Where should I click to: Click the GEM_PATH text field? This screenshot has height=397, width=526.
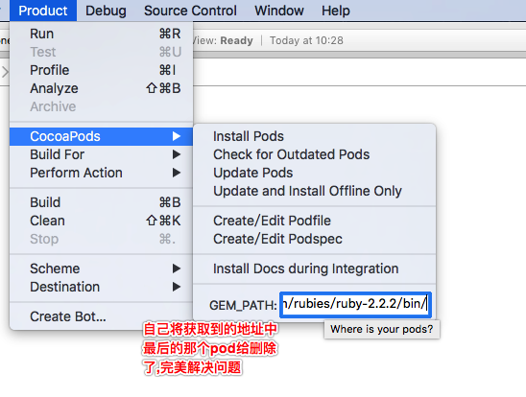(355, 305)
